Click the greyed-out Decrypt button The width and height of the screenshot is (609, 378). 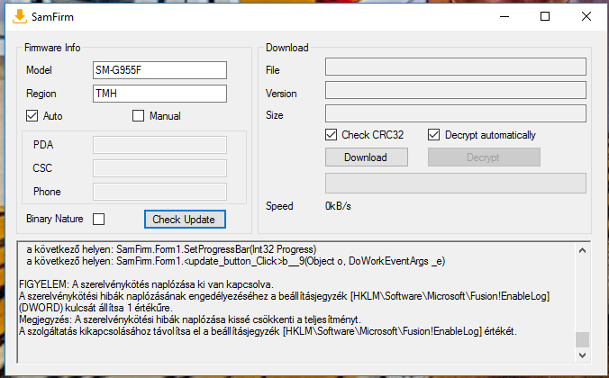click(484, 157)
